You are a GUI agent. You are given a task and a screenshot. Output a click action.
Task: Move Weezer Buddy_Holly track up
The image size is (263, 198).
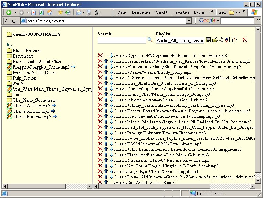(106, 72)
